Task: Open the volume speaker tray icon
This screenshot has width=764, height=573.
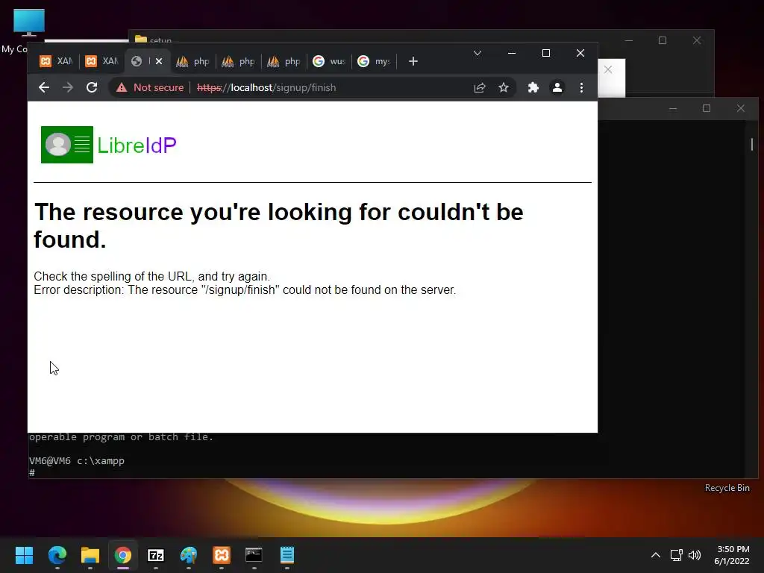Action: coord(695,555)
